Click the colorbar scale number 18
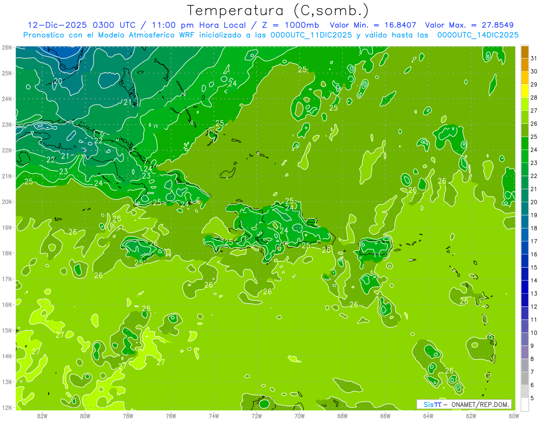Screen dimensions: 546x422 pos(534,228)
